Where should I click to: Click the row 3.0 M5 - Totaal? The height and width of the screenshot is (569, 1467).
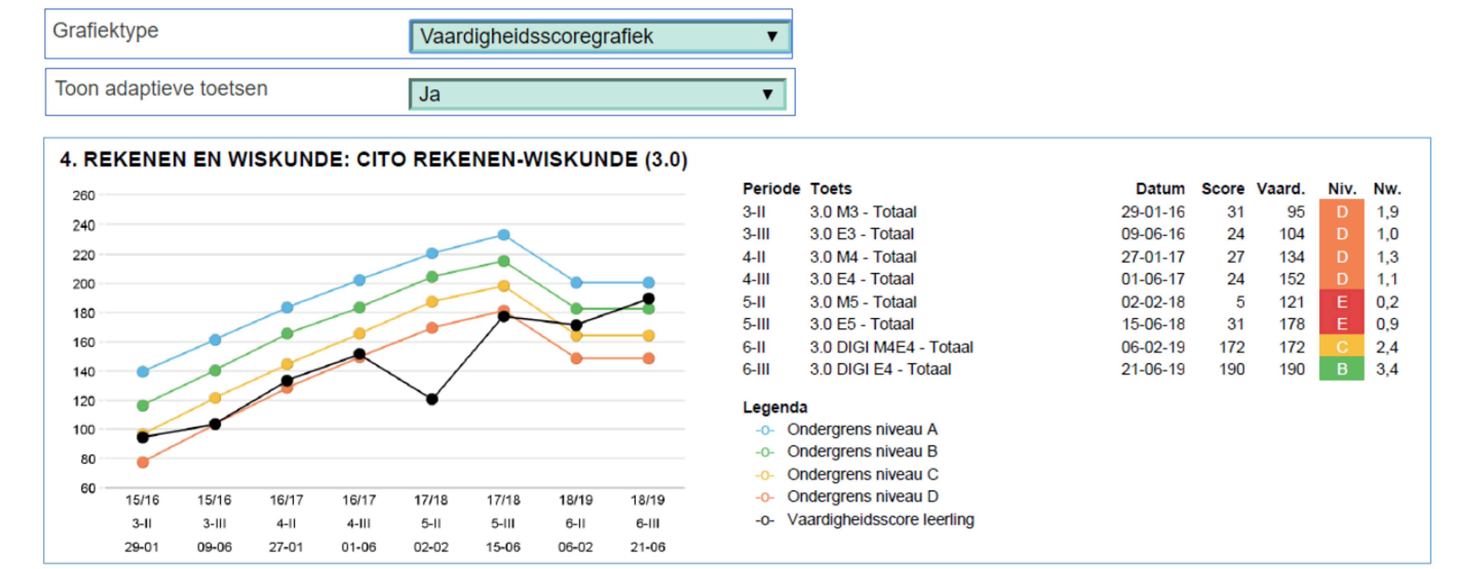[x=1070, y=301]
